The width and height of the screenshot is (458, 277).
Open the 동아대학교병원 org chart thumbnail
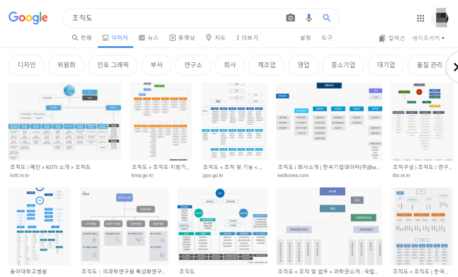coord(39,227)
